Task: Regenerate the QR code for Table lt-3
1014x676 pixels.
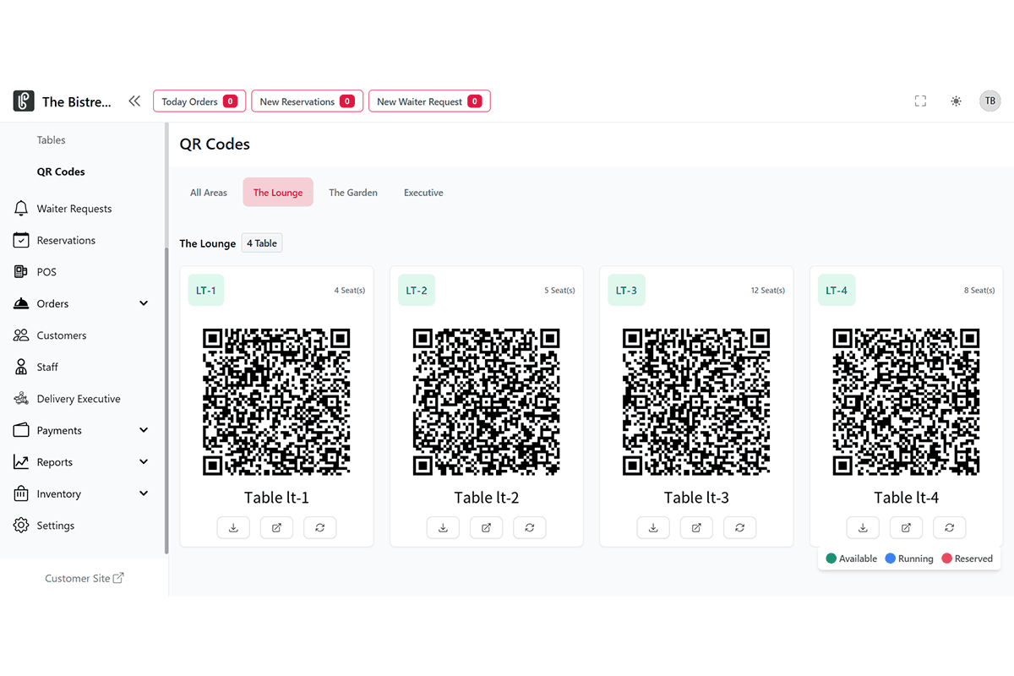Action: 739,527
